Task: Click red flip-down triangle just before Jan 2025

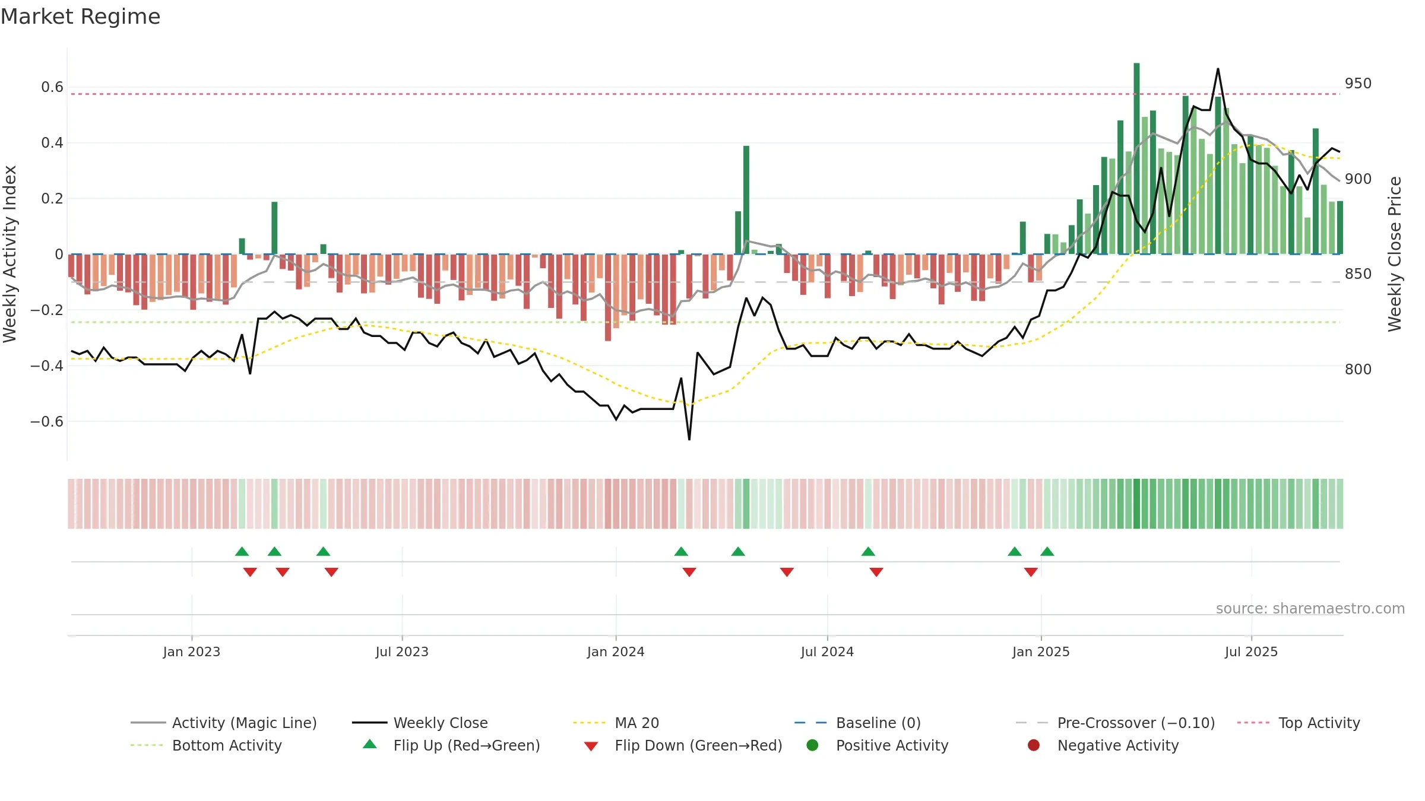Action: point(1031,572)
